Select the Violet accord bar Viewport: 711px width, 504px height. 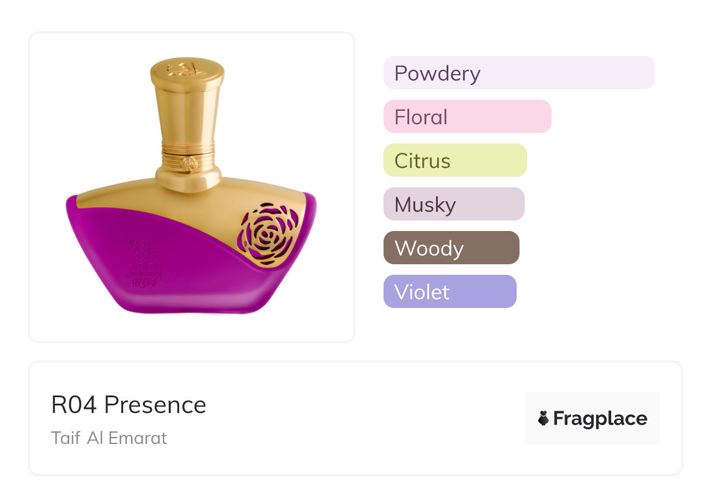point(449,292)
